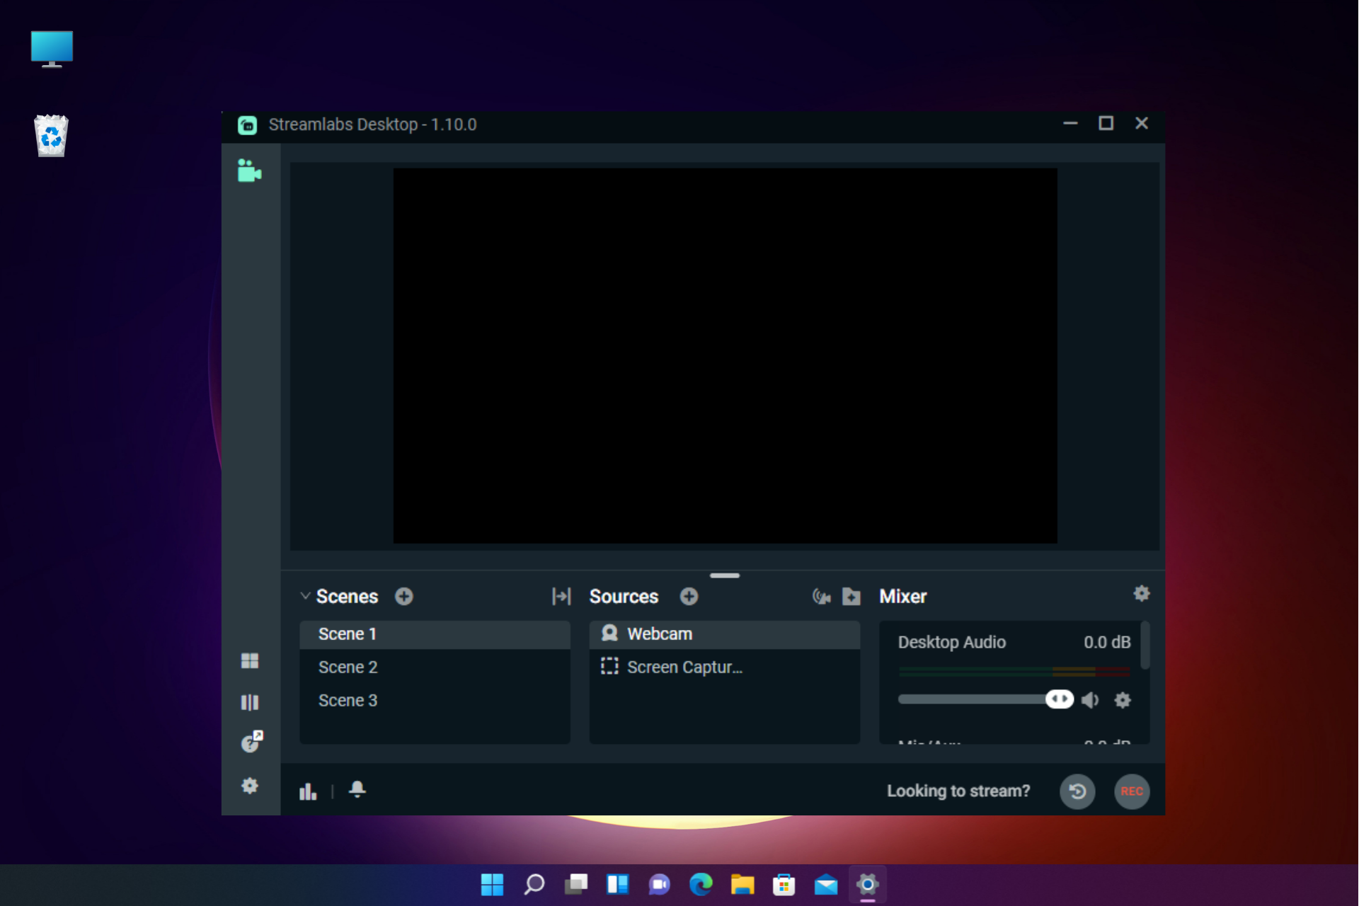
Task: Open the Layout Editor grid icon
Action: [249, 661]
